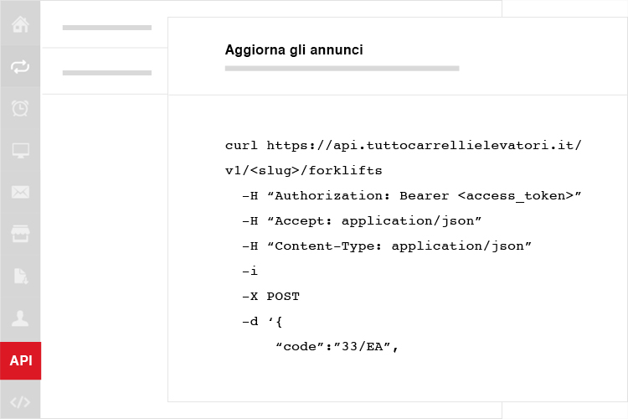Click the "code":"33/EA" line
This screenshot has width=628, height=419.
[x=337, y=346]
